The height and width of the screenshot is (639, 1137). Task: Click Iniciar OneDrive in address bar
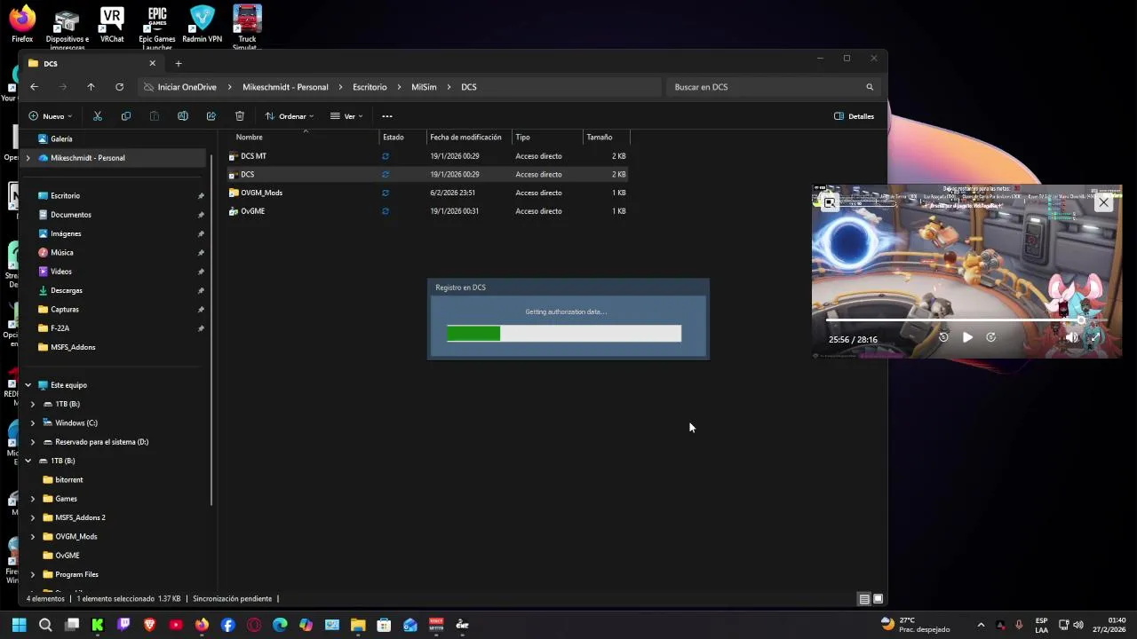(187, 87)
